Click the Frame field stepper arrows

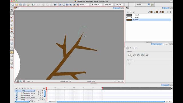[90, 5]
